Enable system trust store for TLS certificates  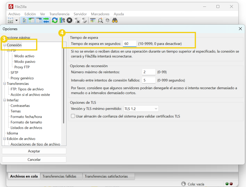click(x=73, y=116)
